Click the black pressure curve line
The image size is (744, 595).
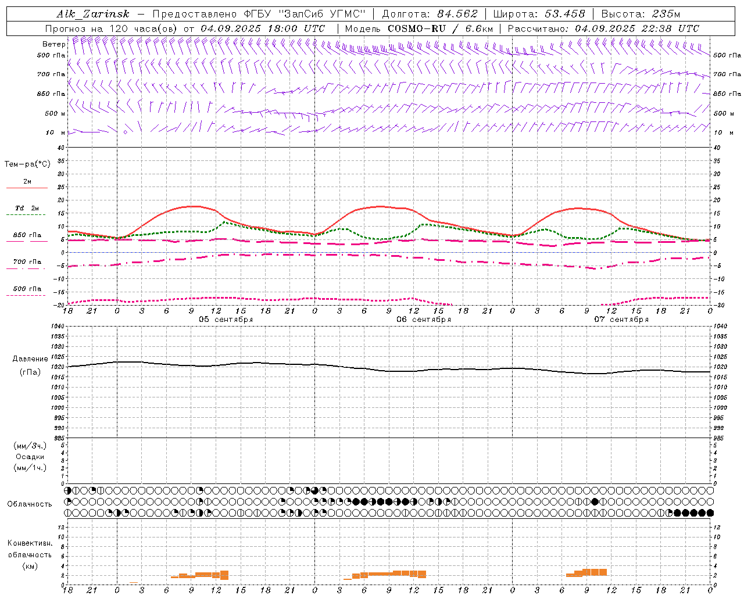pos(389,370)
